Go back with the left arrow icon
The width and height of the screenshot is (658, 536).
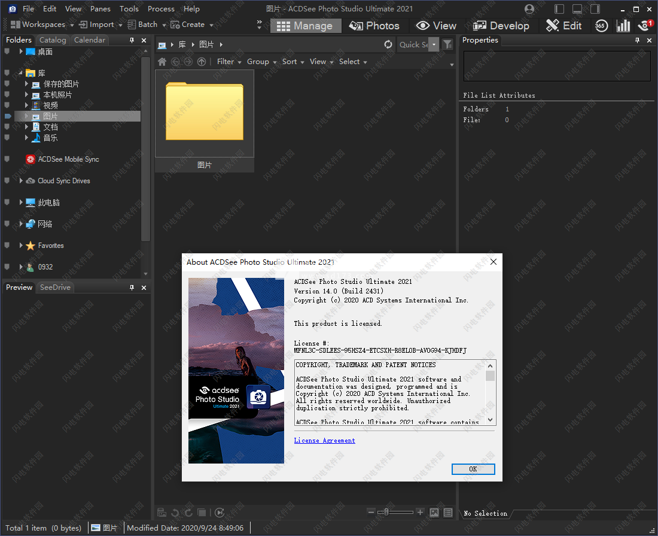pos(175,62)
